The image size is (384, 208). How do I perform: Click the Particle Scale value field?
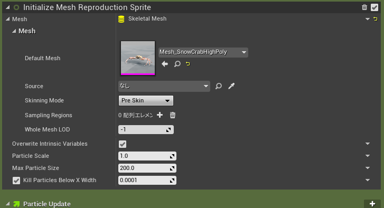[x=147, y=156]
